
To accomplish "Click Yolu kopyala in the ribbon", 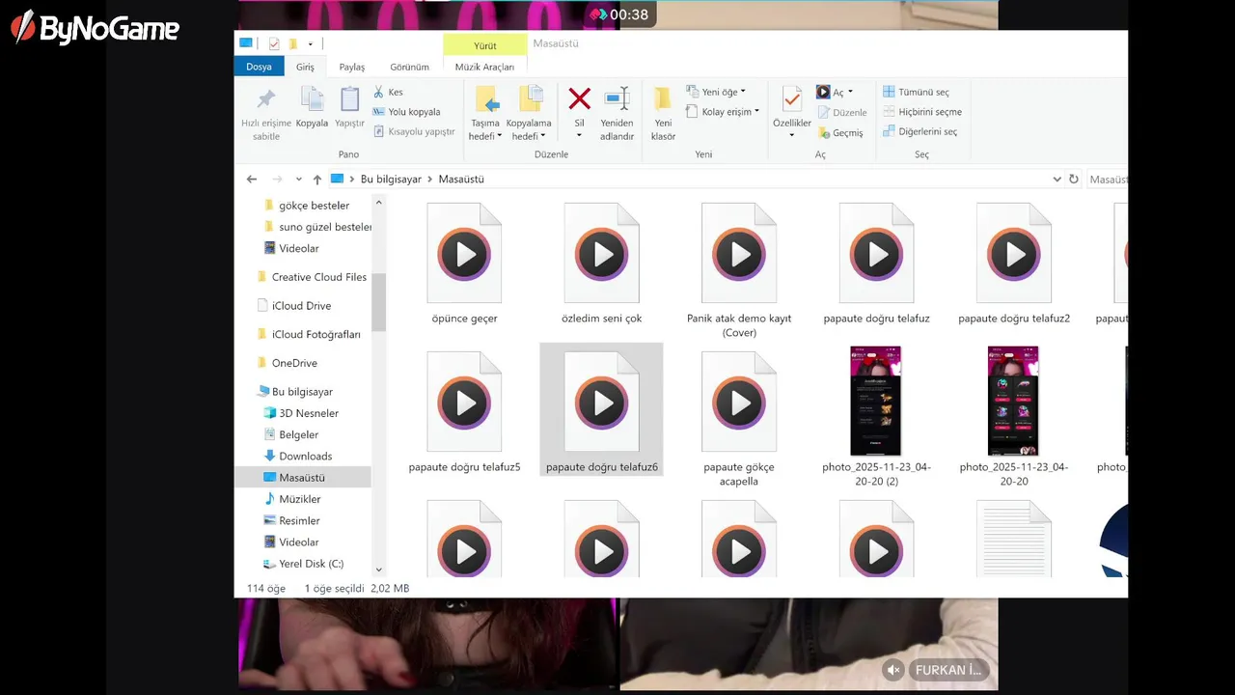I will click(x=406, y=112).
